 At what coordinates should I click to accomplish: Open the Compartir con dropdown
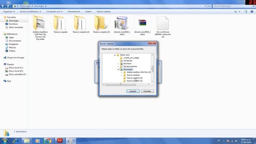point(54,12)
